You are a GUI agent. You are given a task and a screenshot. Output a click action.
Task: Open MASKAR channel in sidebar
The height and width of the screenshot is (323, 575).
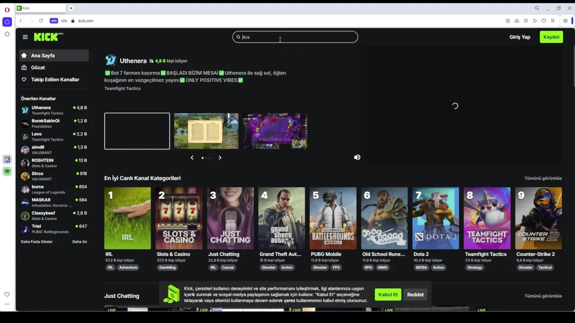tap(54, 202)
